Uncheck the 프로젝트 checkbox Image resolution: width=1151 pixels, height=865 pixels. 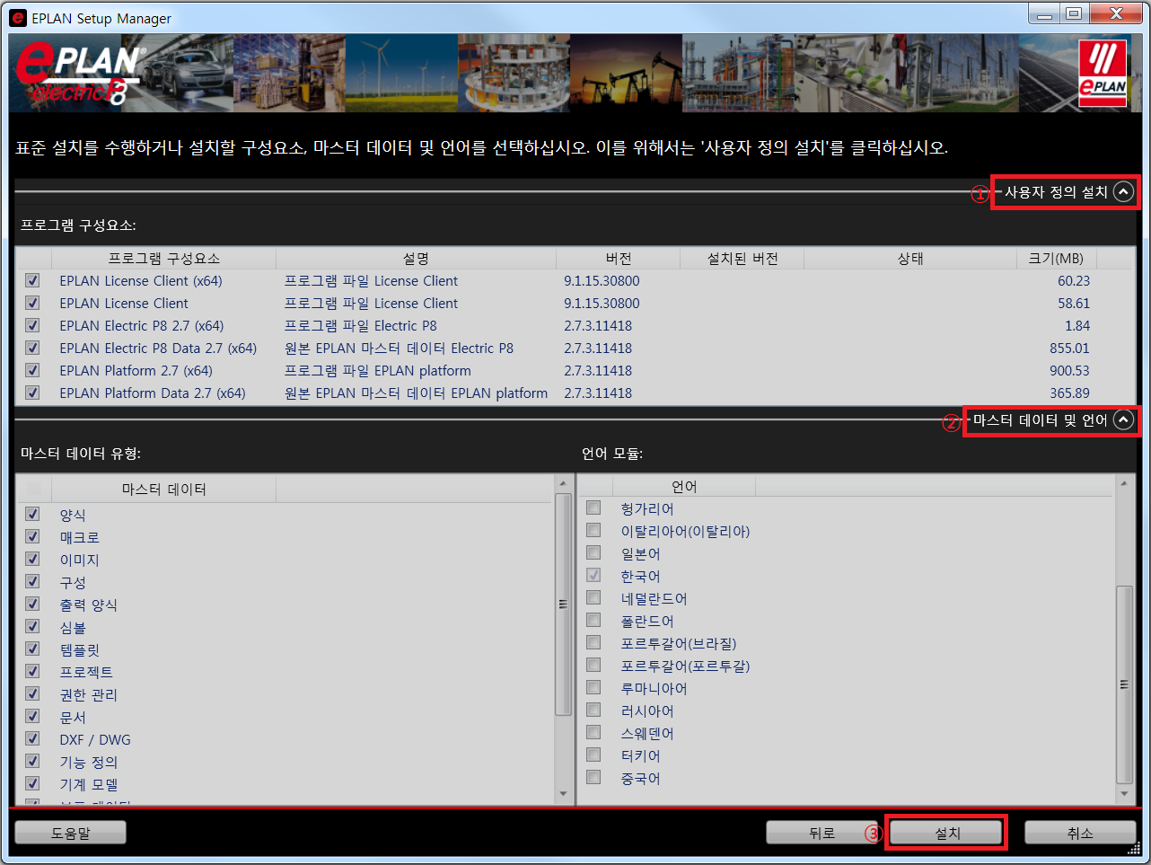point(32,671)
